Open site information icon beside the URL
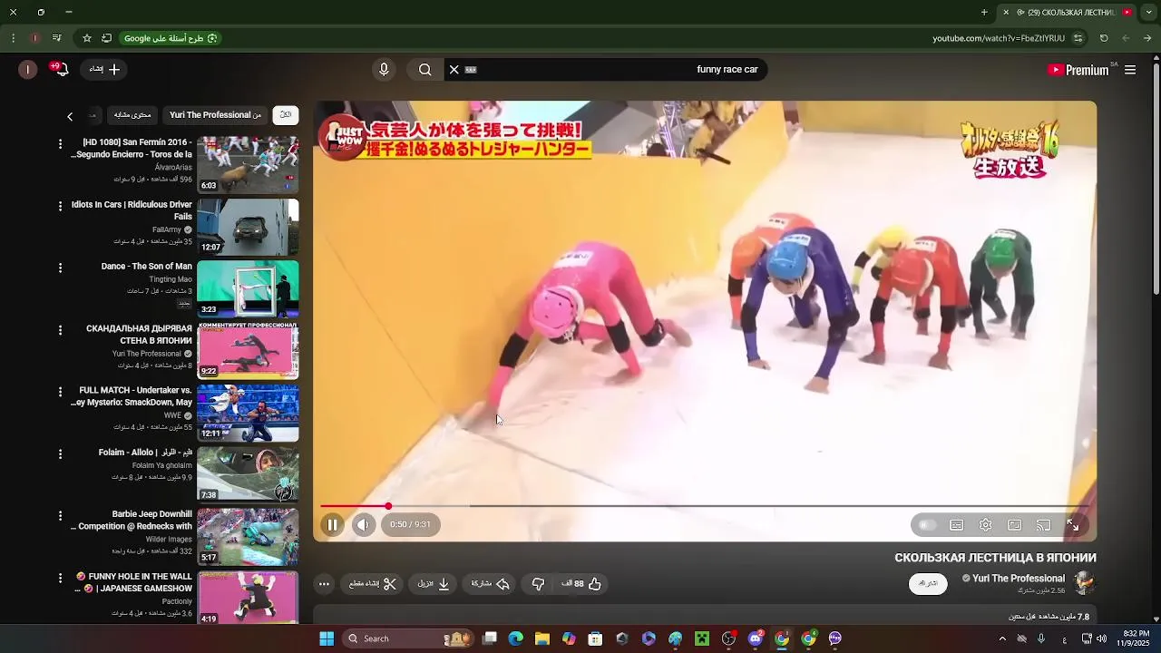This screenshot has width=1161, height=653. pos(1078,38)
